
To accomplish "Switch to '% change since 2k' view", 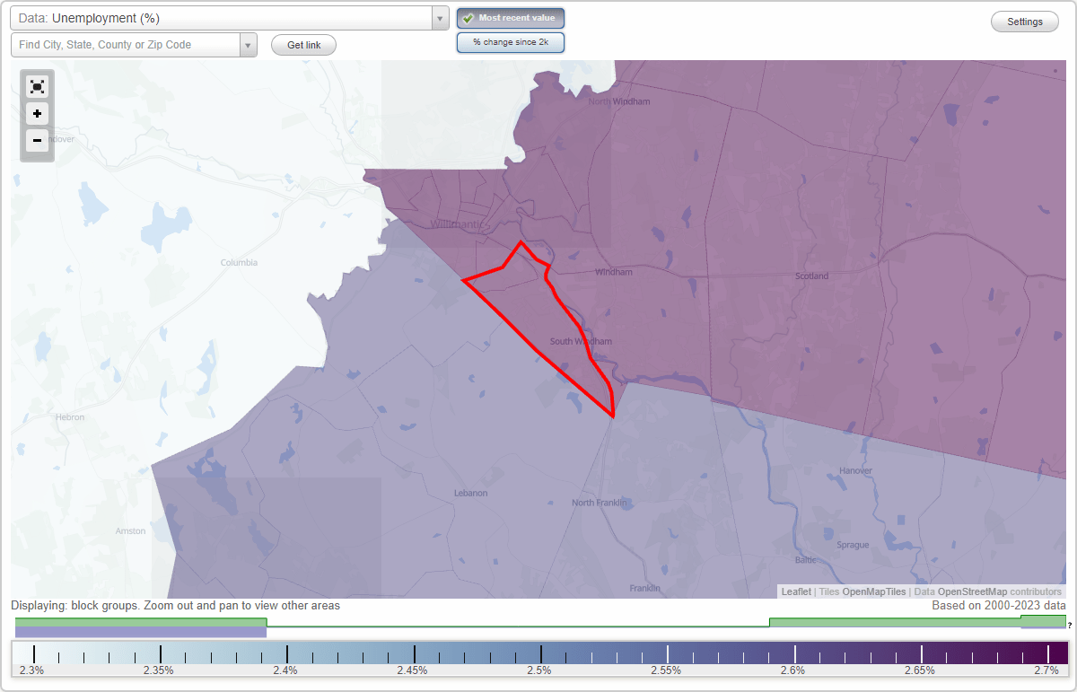I will point(510,41).
